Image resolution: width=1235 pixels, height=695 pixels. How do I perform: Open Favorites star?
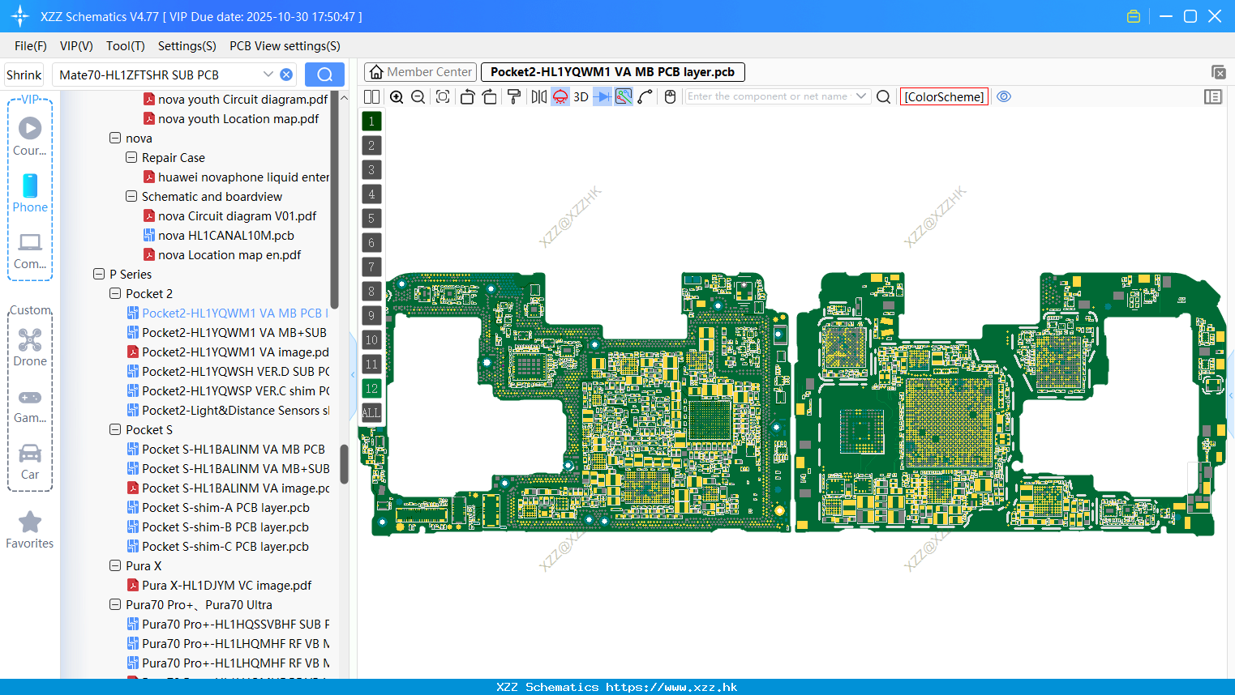(30, 530)
